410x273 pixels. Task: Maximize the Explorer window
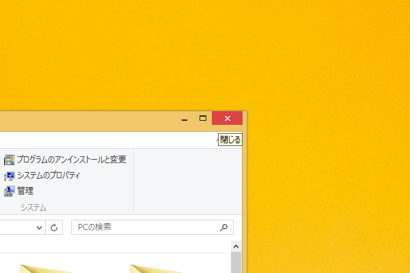click(x=203, y=118)
